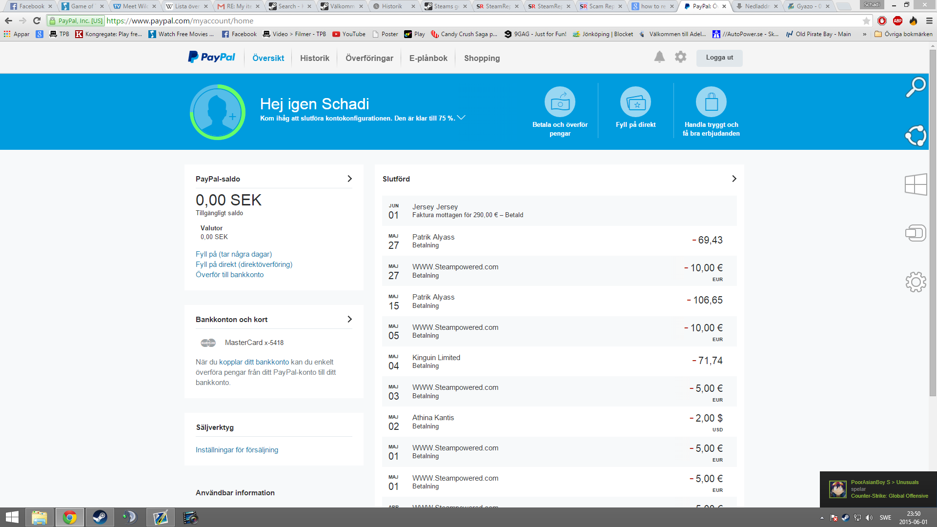The height and width of the screenshot is (527, 937).
Task: Open Steam from the Windows taskbar
Action: pyautogui.click(x=100, y=517)
